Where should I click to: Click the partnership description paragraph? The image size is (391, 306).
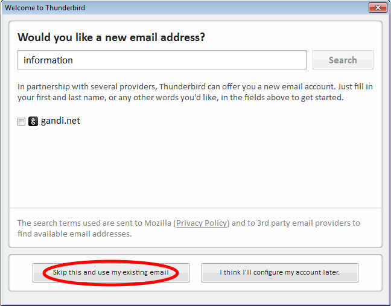pos(195,92)
